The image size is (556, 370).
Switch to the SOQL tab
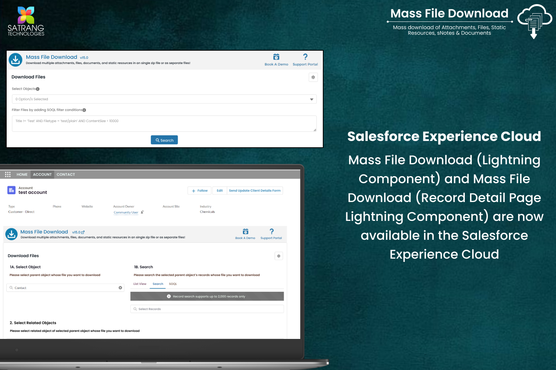click(173, 284)
